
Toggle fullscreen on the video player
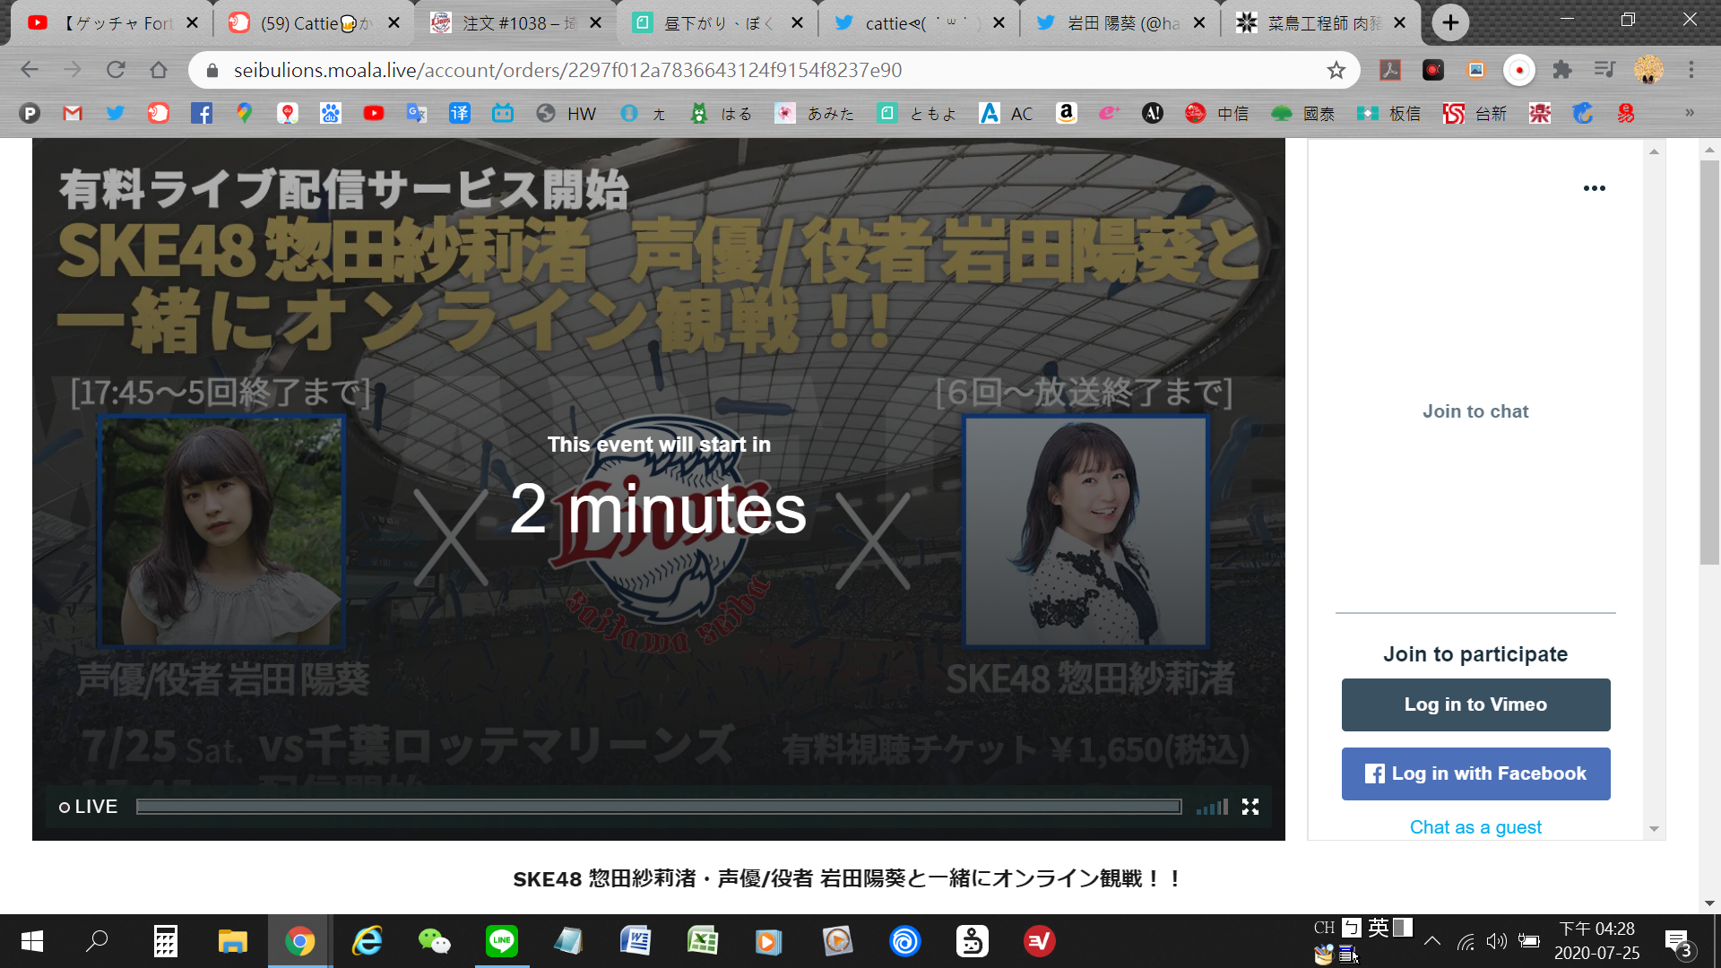pos(1250,807)
